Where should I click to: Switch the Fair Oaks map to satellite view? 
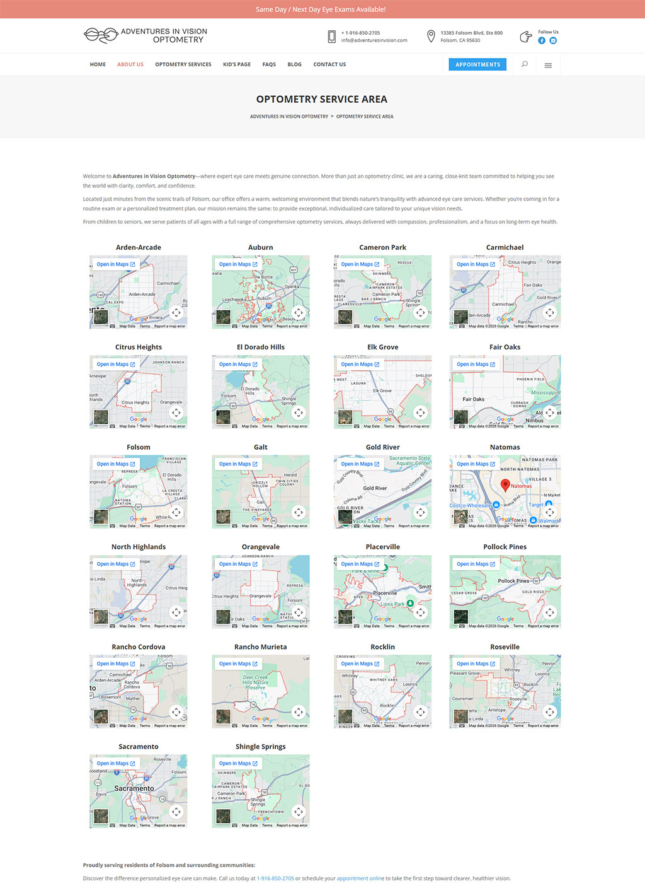coord(461,417)
